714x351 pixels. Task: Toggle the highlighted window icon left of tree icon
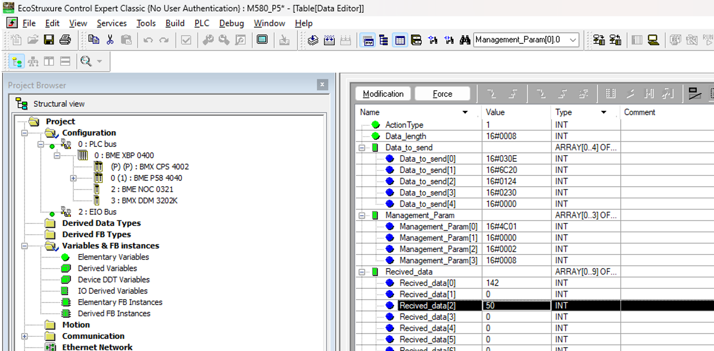[x=367, y=40]
